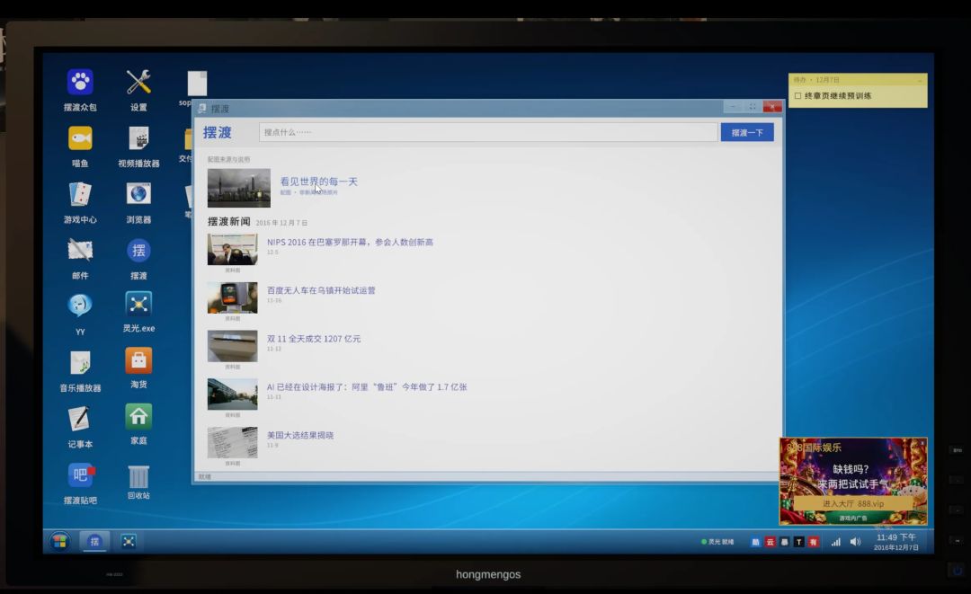Click the 灵光 就绪 status indicator

[x=717, y=542]
